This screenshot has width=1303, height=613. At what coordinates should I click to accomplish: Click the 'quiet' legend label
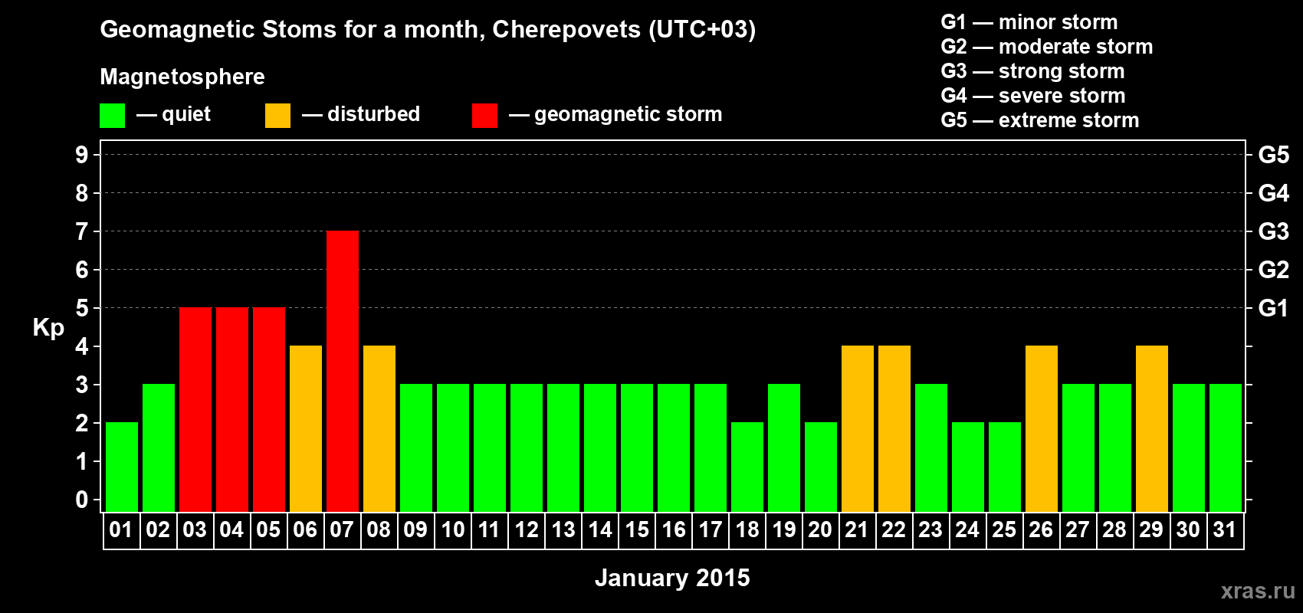[186, 114]
